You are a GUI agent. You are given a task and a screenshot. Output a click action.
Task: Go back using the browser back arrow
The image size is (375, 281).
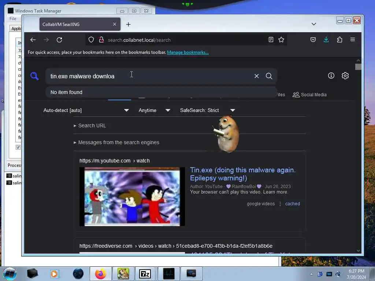point(33,40)
